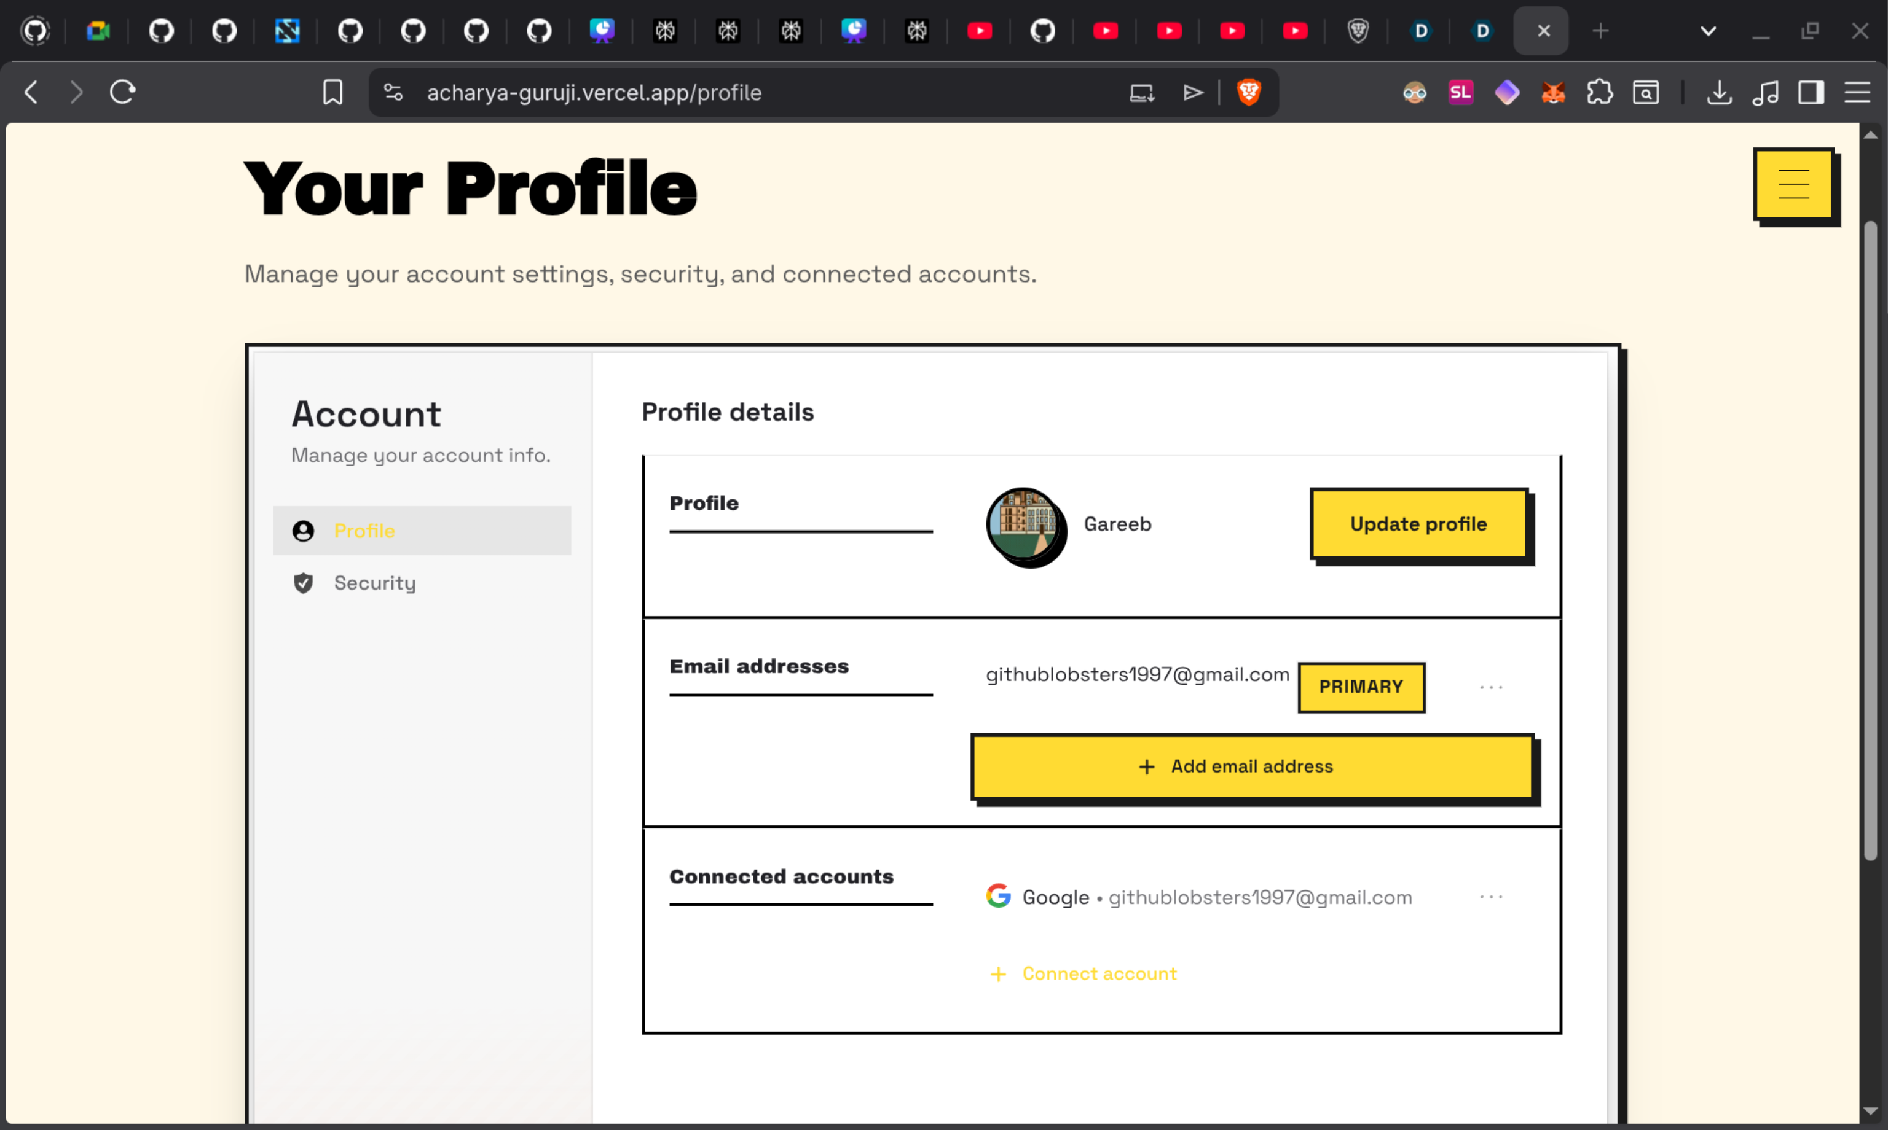Reload the profile page
1888x1130 pixels.
pos(123,93)
